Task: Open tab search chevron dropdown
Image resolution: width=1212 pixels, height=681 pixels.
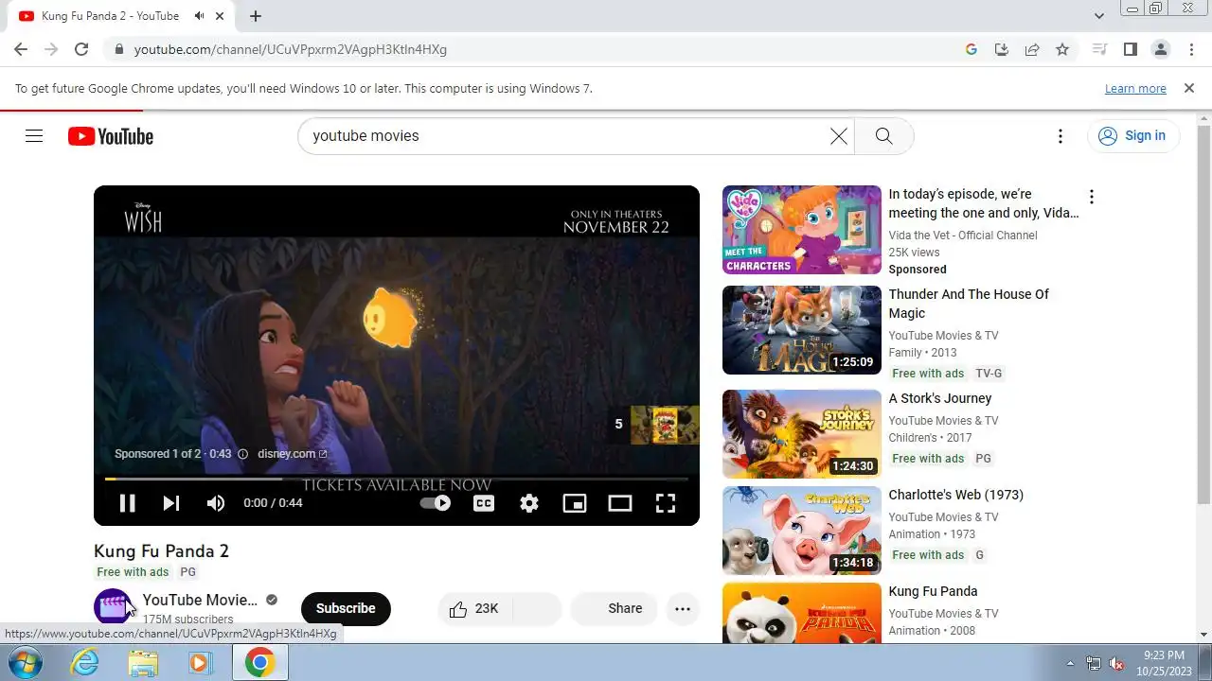Action: pos(1099,16)
